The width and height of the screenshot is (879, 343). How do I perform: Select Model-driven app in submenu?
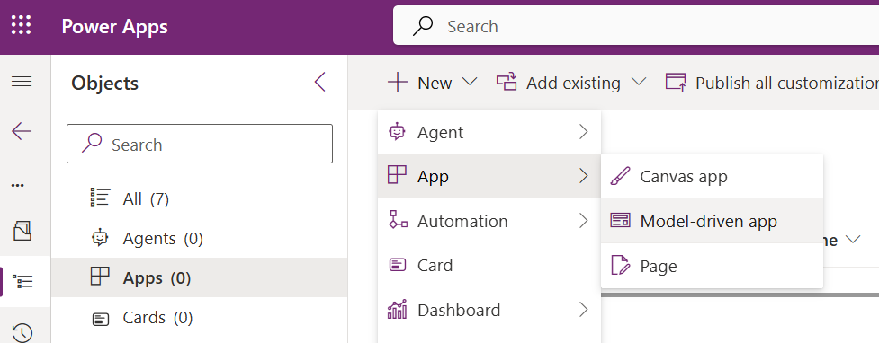click(712, 221)
